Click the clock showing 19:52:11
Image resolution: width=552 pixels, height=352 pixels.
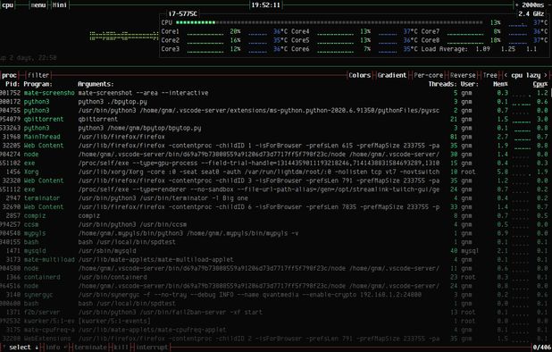point(266,5)
